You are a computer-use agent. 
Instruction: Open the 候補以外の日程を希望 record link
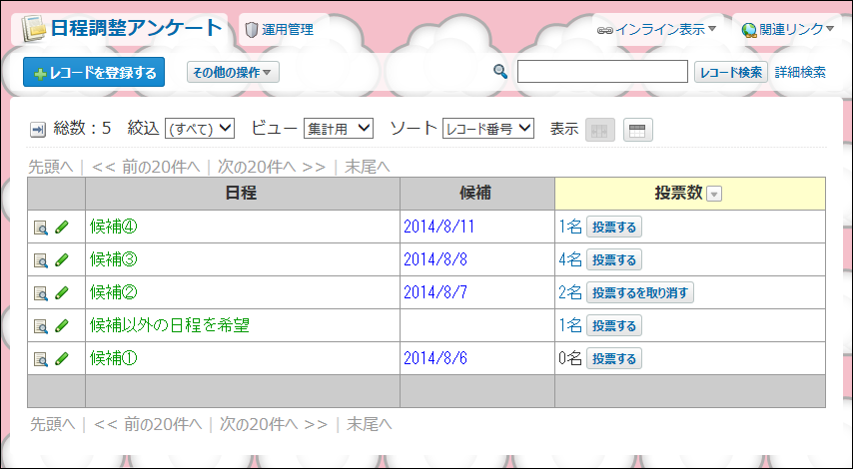(169, 325)
